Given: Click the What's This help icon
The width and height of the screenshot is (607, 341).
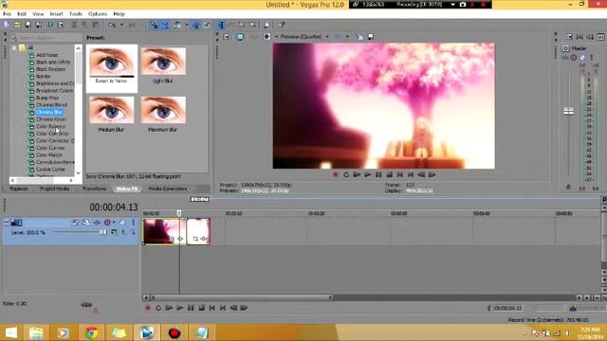Looking at the screenshot, I should (x=282, y=26).
